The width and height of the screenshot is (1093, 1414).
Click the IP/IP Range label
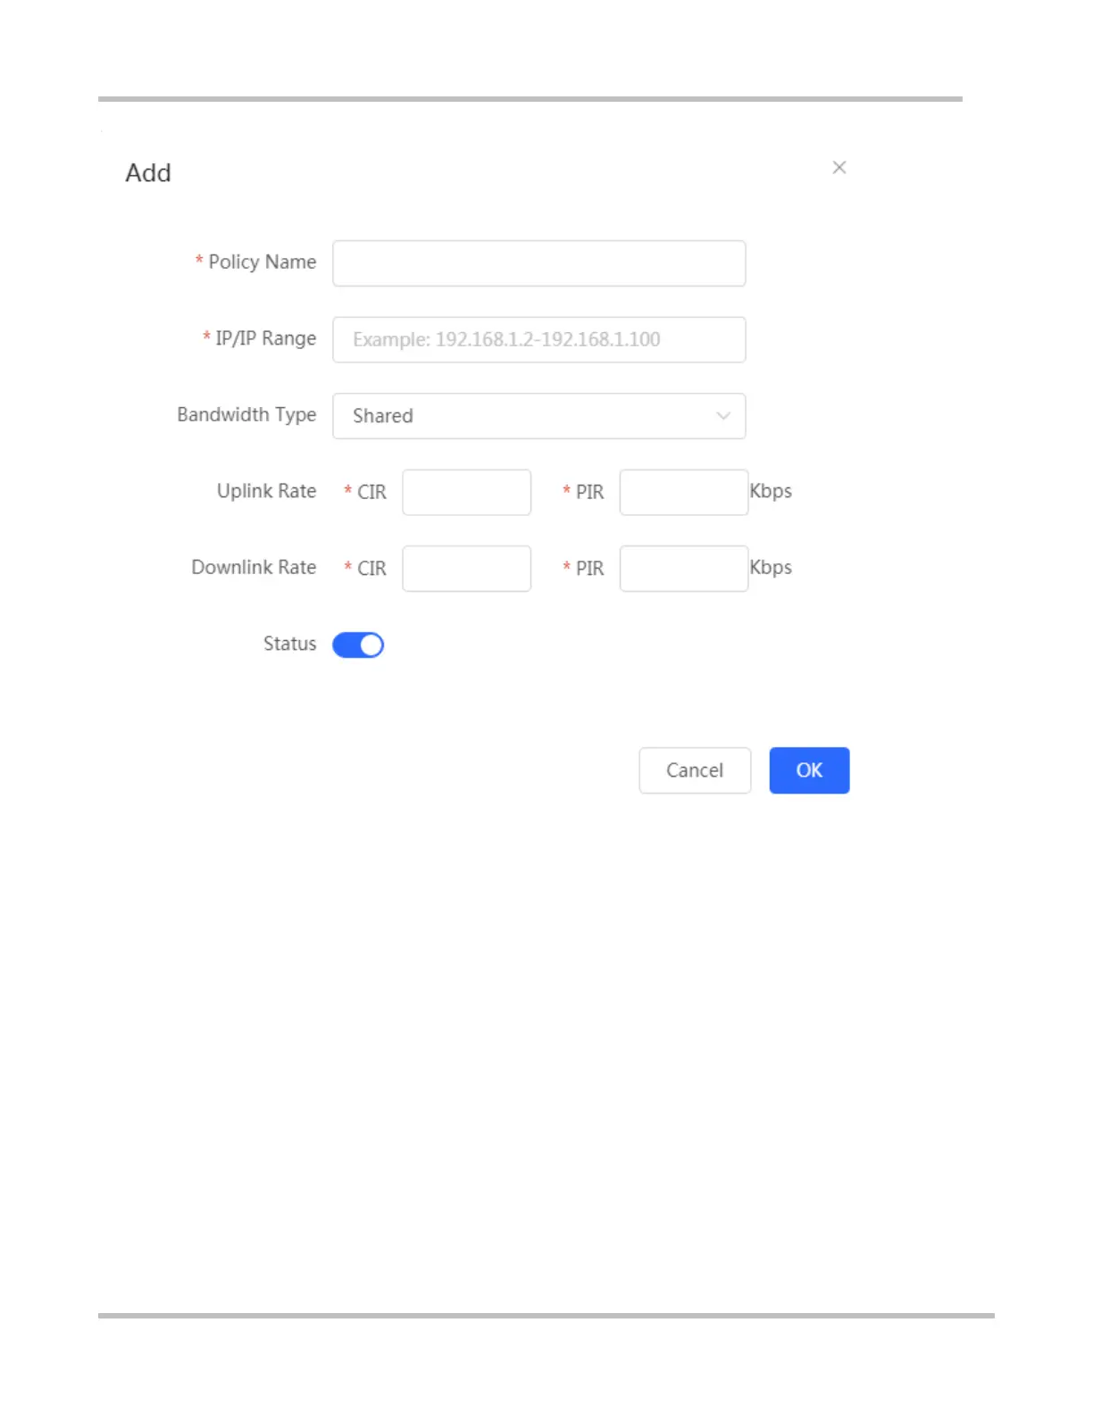coord(265,339)
